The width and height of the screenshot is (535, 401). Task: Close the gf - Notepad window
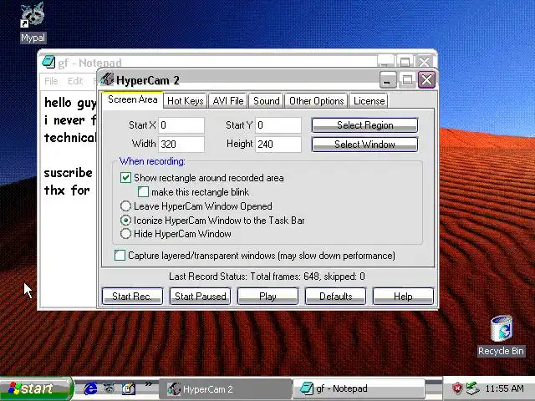(424, 61)
